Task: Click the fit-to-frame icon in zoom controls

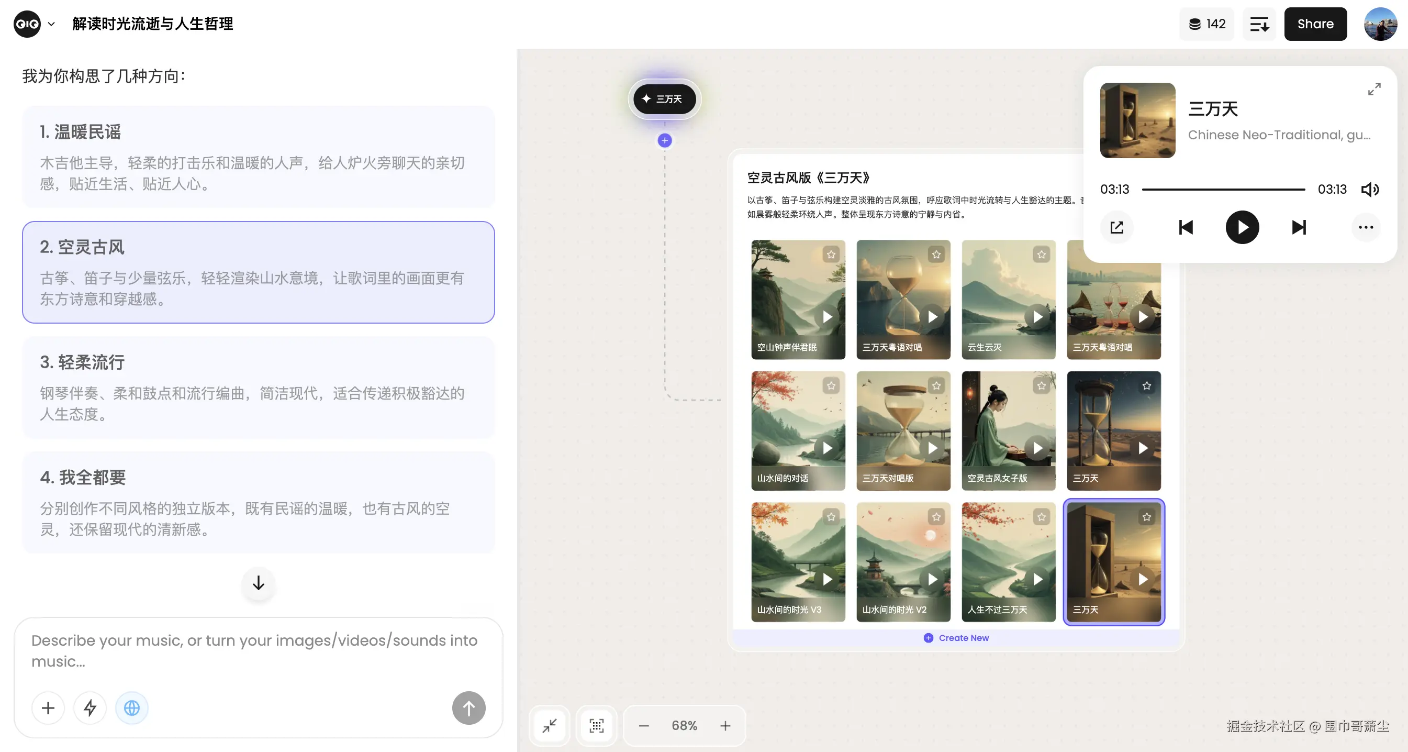Action: click(x=596, y=726)
